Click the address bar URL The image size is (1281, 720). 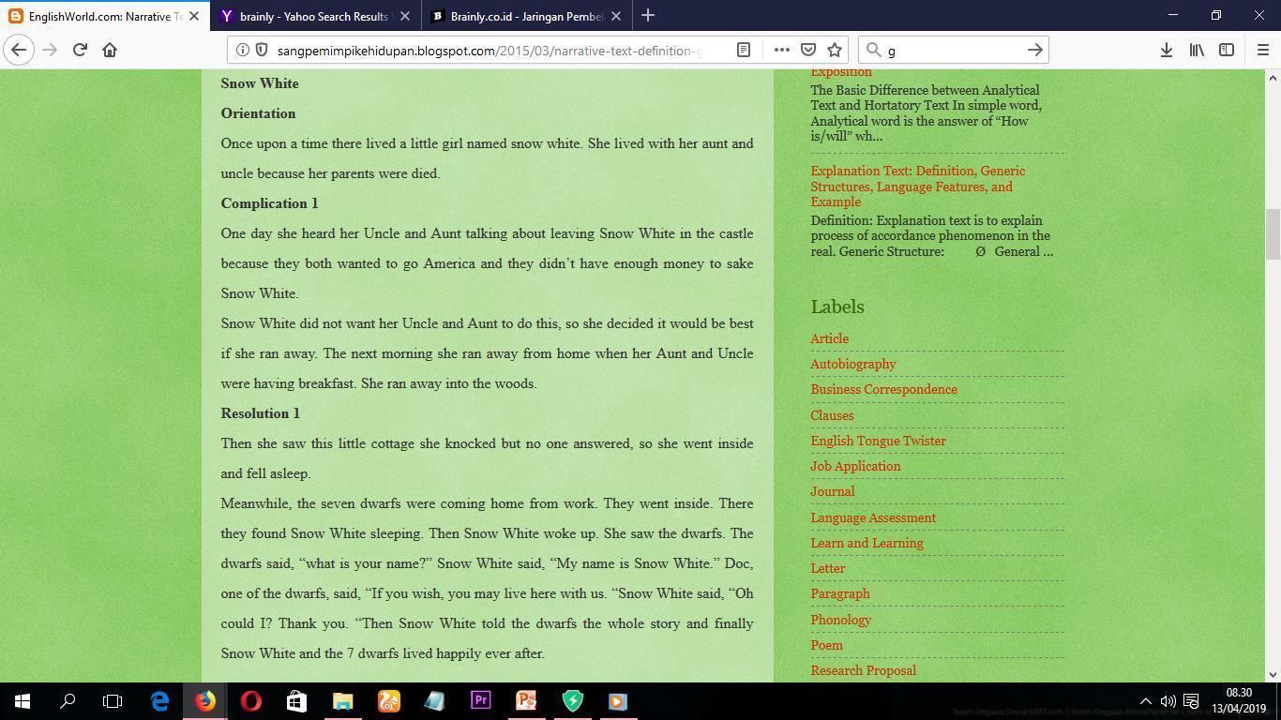pos(490,51)
